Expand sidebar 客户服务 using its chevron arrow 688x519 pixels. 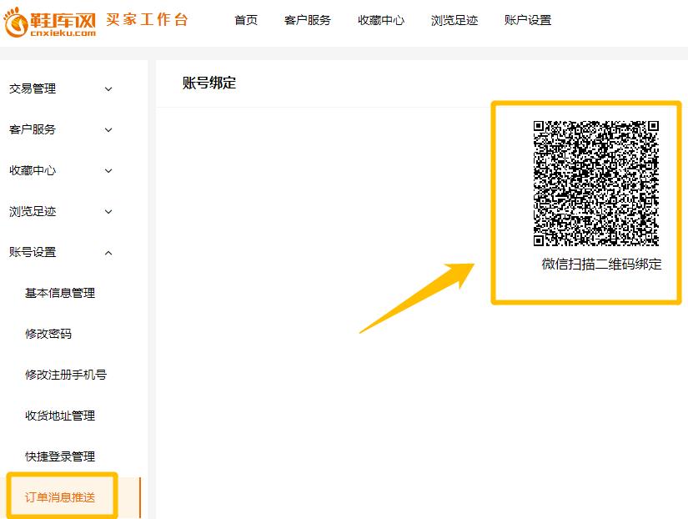tap(108, 130)
